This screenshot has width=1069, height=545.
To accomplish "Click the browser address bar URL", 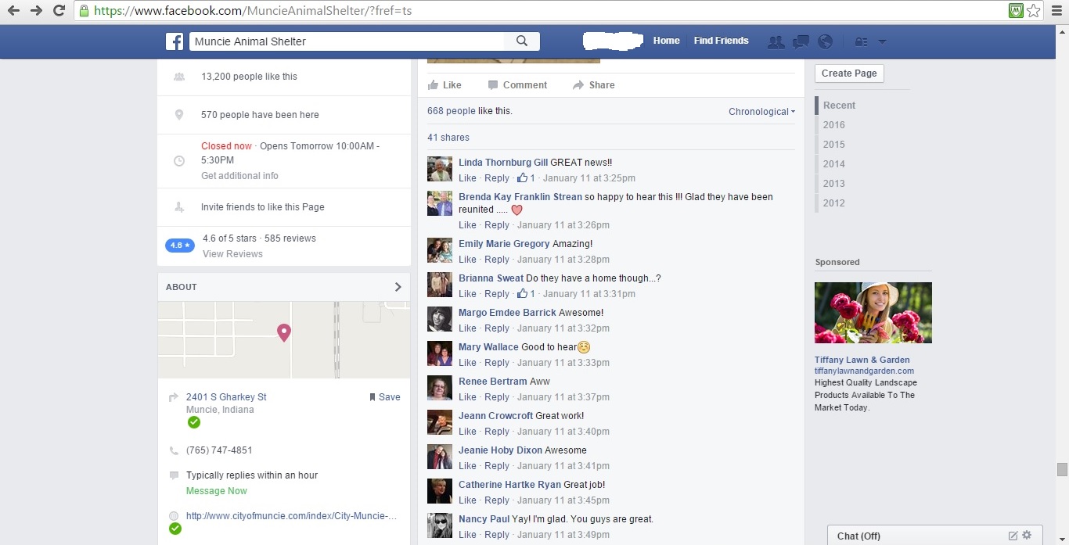I will click(253, 11).
